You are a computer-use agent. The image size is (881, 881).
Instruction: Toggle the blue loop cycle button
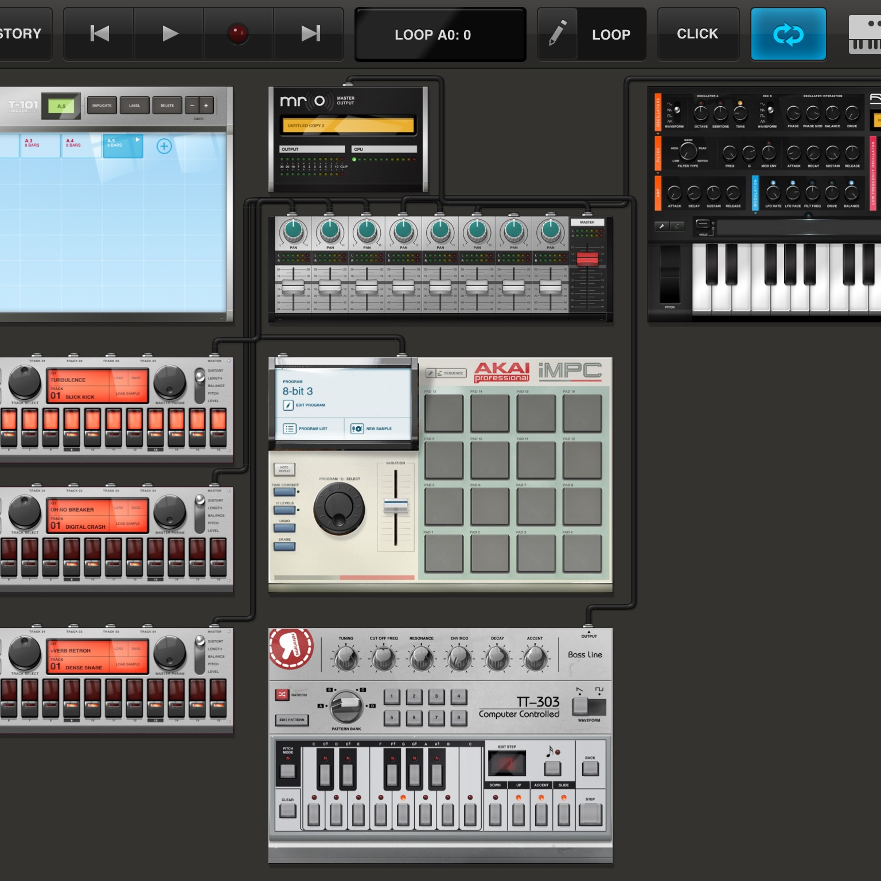coord(788,34)
